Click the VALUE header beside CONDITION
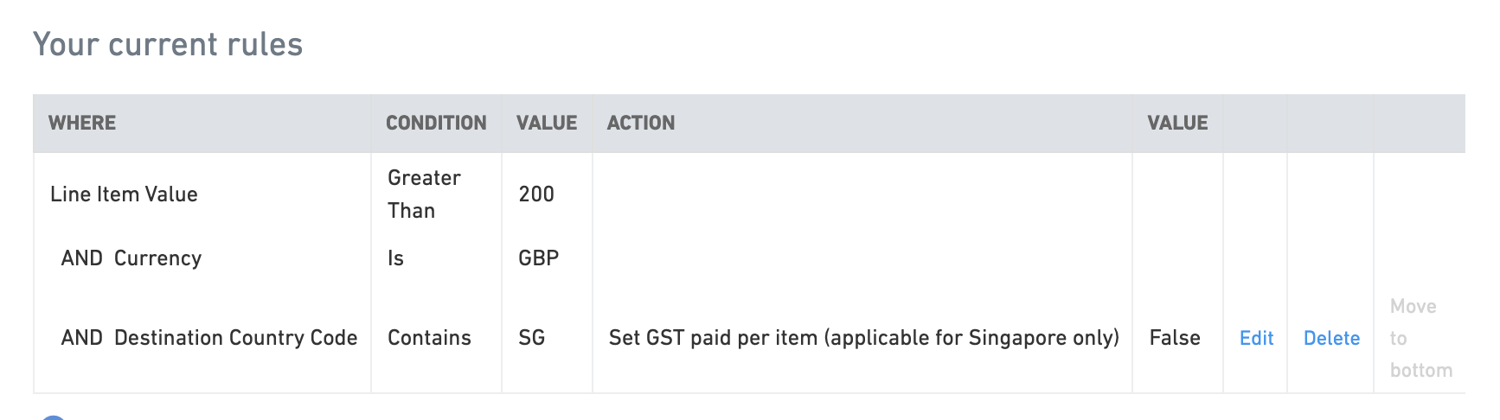The image size is (1500, 420). click(547, 123)
